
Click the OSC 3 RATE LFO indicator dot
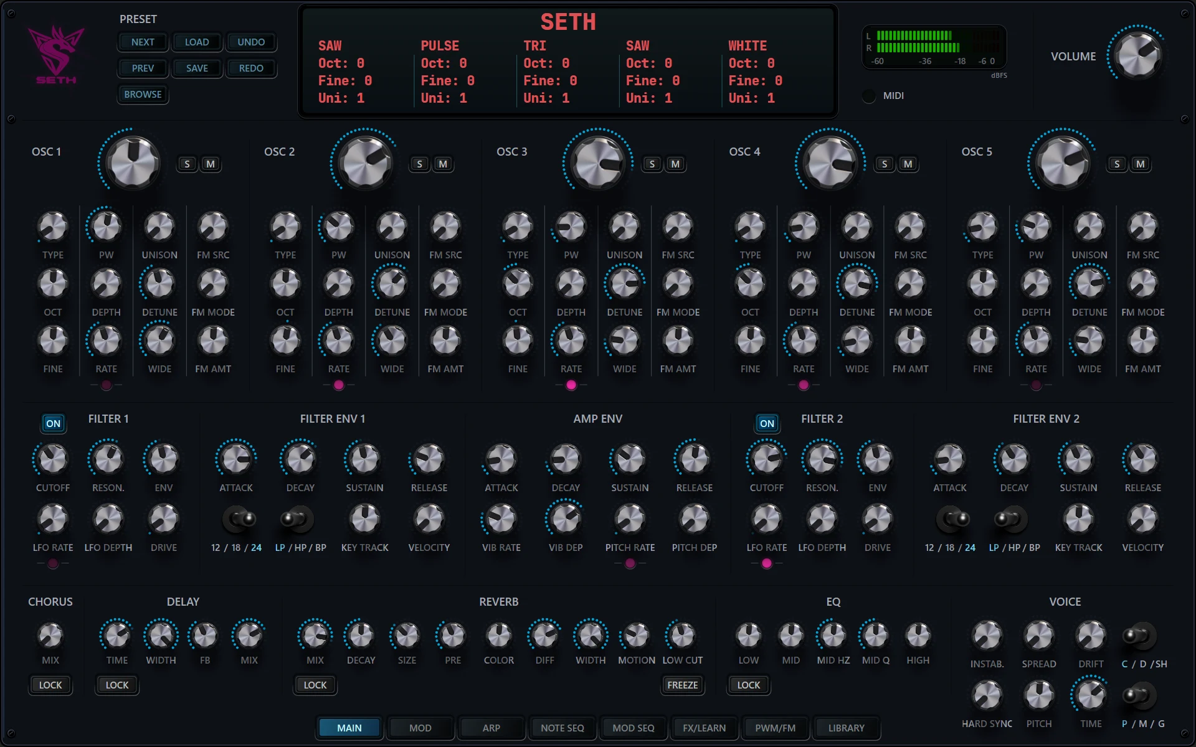pyautogui.click(x=571, y=385)
